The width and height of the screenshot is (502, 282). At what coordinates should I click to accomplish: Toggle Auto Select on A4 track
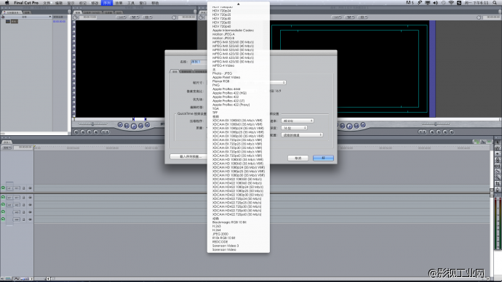pyautogui.click(x=30, y=219)
